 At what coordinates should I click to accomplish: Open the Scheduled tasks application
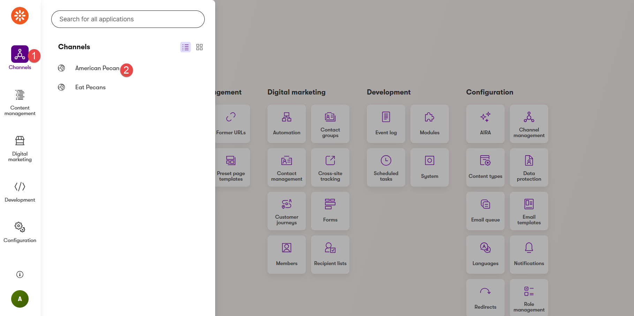pyautogui.click(x=386, y=167)
